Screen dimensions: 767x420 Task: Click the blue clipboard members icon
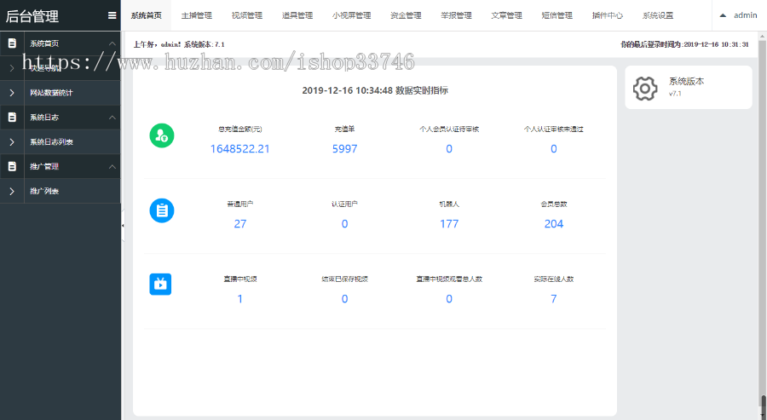162,210
